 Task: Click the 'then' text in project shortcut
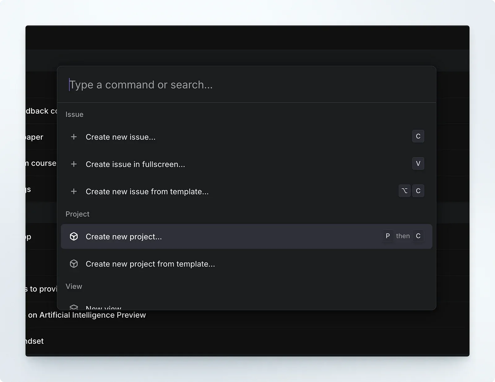click(x=403, y=236)
